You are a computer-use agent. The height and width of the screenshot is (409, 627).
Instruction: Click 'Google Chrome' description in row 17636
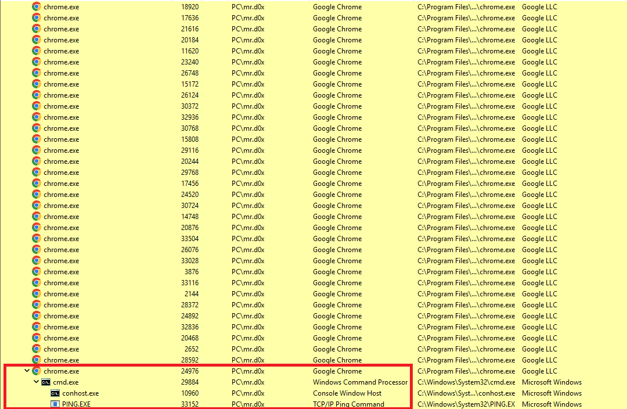(x=337, y=18)
